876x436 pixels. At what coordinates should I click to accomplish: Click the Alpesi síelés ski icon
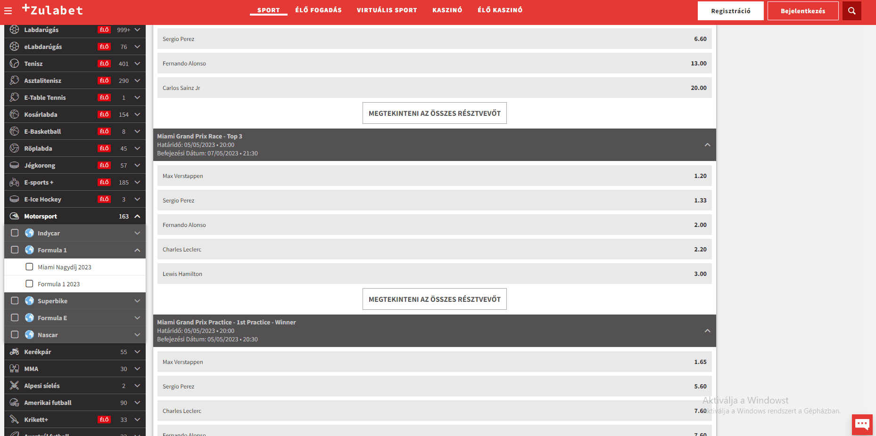[x=15, y=386]
